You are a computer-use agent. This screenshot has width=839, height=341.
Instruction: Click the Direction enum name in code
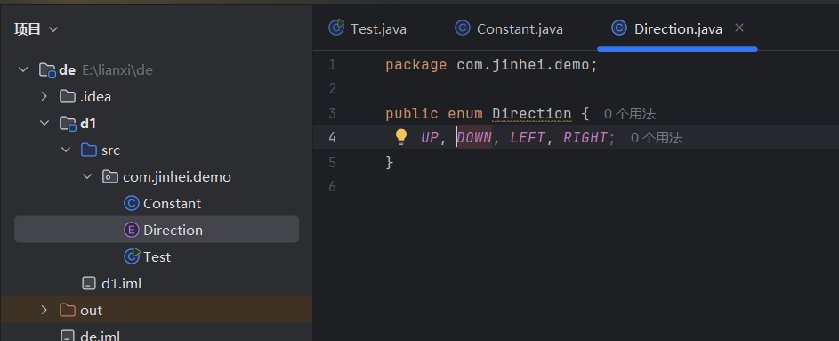(x=532, y=113)
